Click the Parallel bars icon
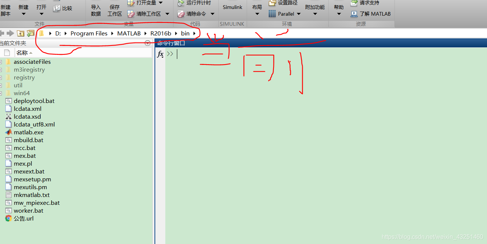This screenshot has width=487, height=244. [x=272, y=14]
